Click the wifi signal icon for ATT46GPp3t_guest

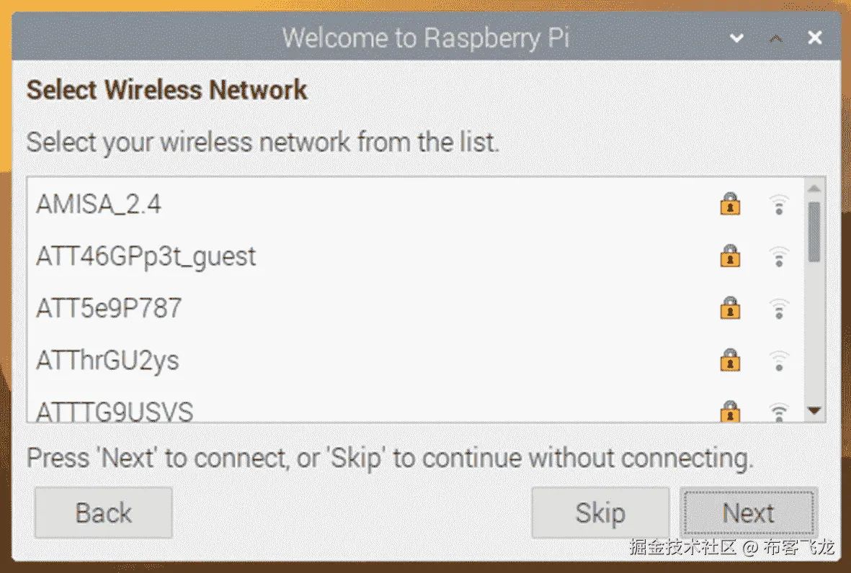(778, 257)
